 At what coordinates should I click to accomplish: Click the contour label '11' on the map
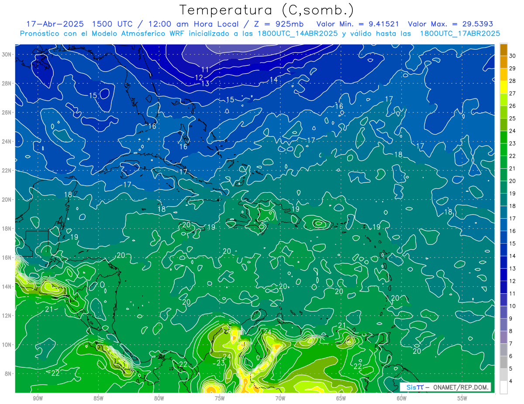(x=205, y=70)
